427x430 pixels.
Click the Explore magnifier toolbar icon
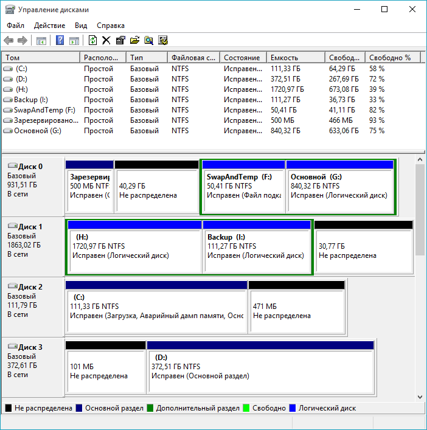148,40
